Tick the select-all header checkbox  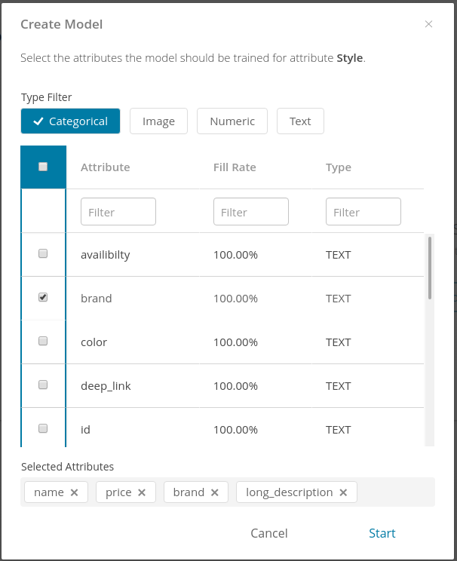click(43, 167)
